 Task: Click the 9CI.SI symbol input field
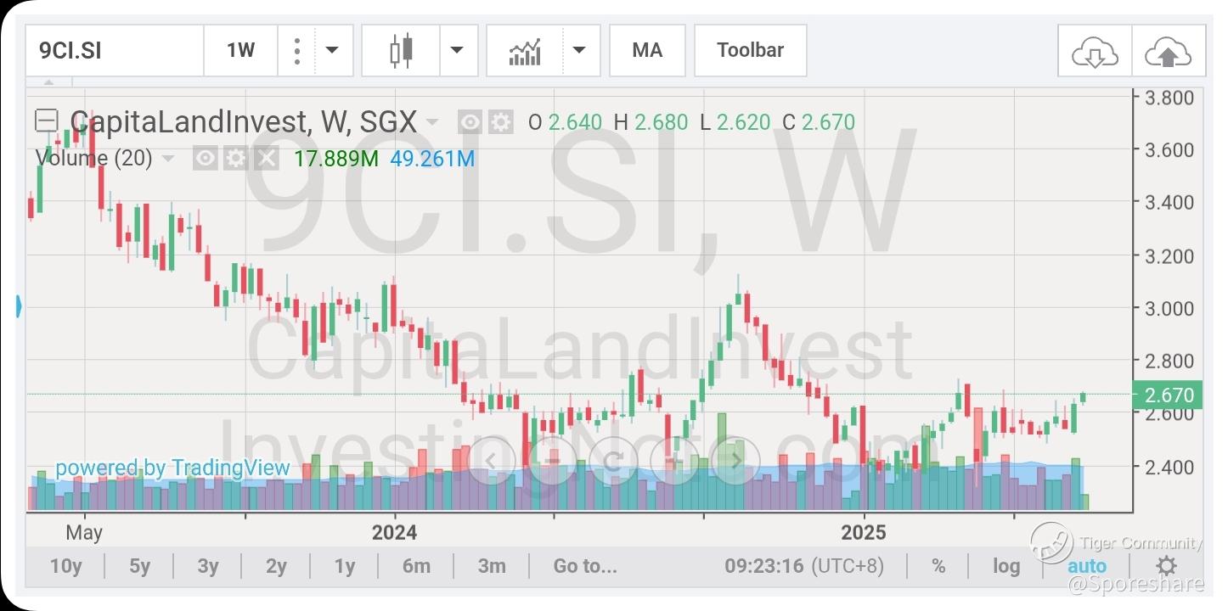[x=115, y=50]
